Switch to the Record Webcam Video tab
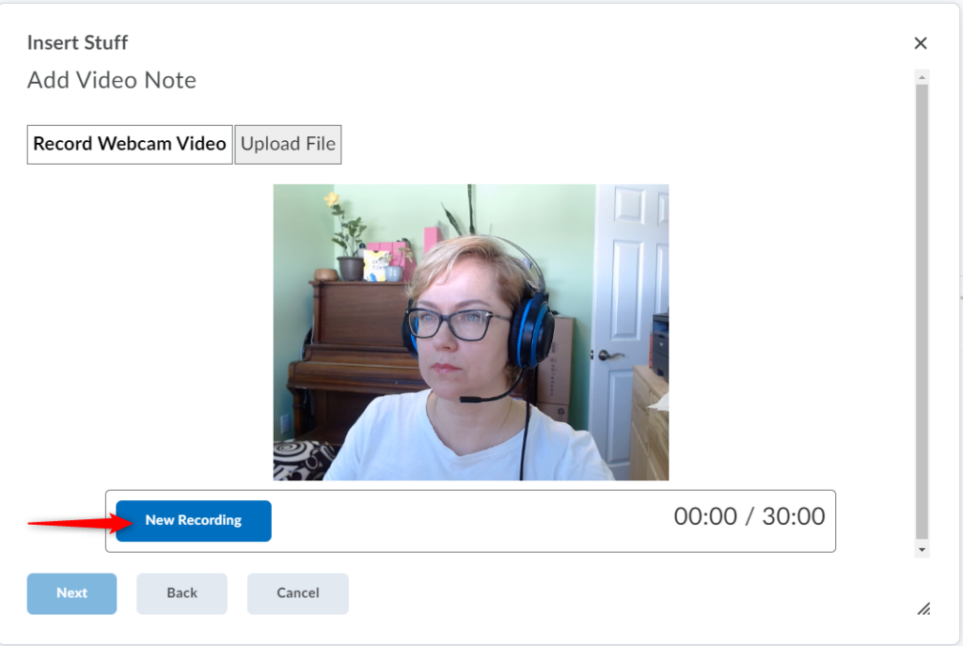The width and height of the screenshot is (963, 646). 130,145
